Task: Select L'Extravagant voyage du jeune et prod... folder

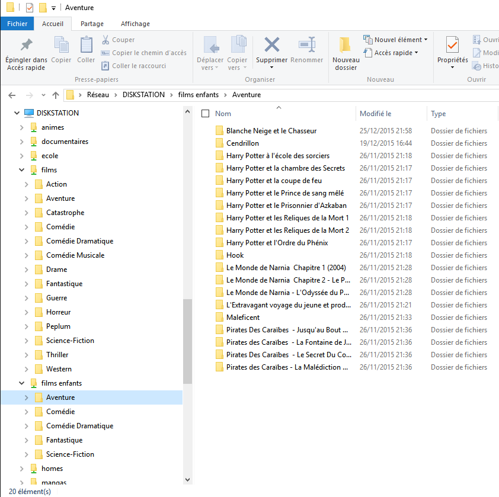Action: [289, 305]
